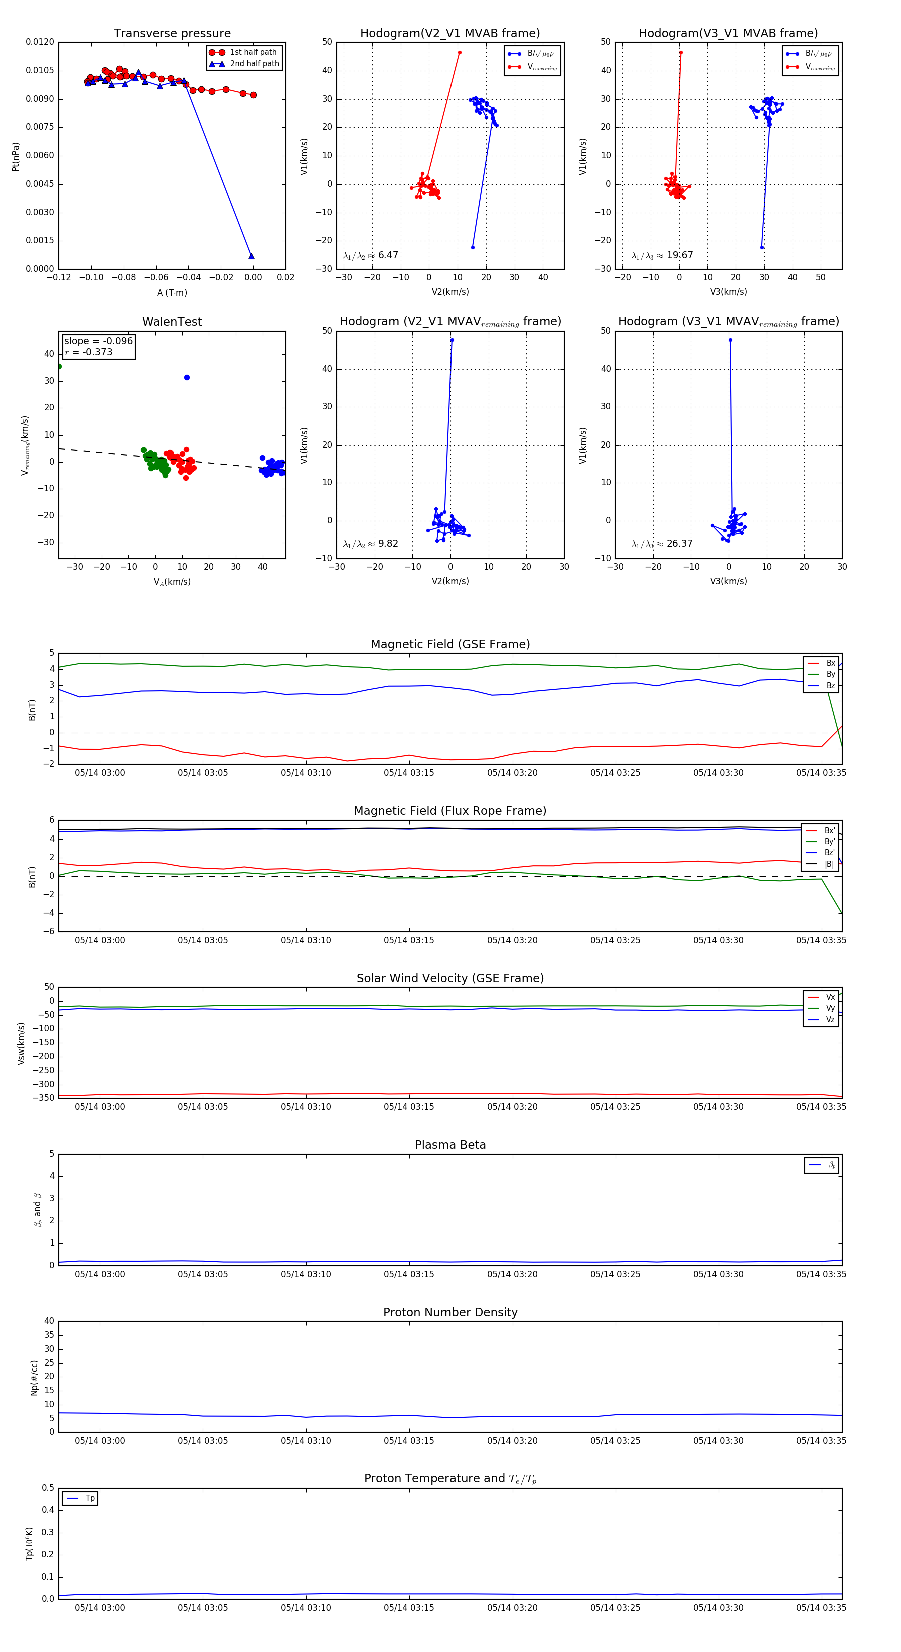Click the 'Proton Number Density' title
This screenshot has height=1652, width=901.
(x=450, y=1312)
